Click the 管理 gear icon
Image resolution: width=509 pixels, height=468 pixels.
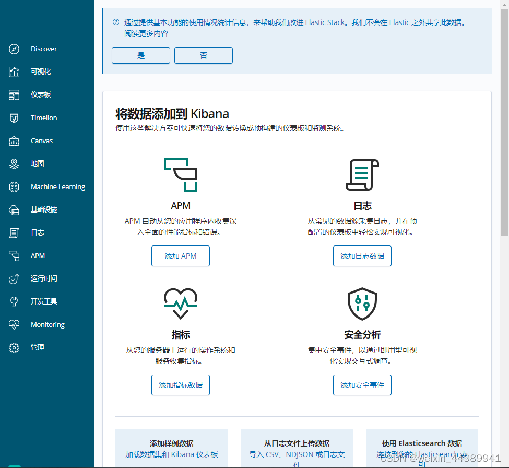pyautogui.click(x=14, y=348)
